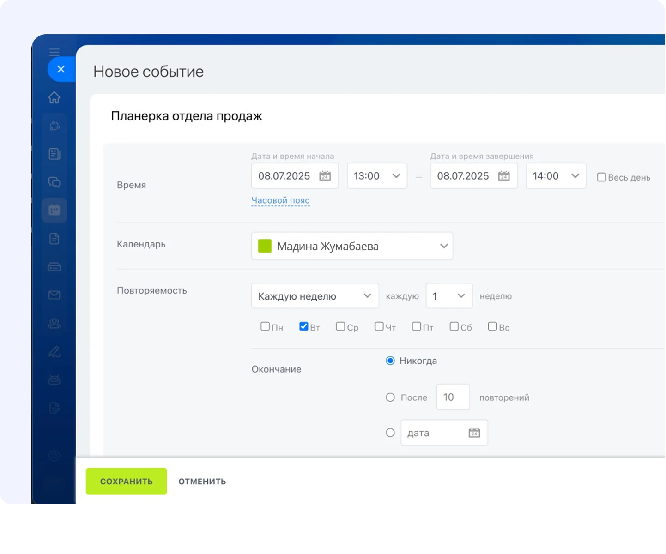
Task: Click the repetitions count field showing 10
Action: [453, 397]
